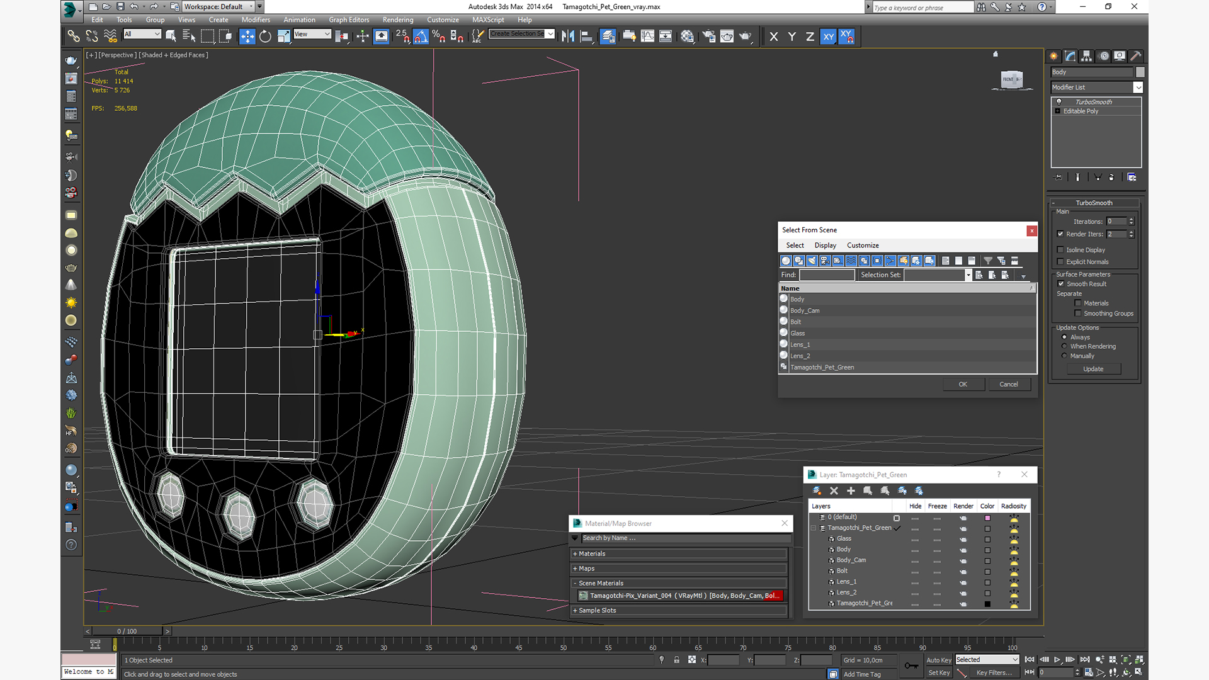The width and height of the screenshot is (1209, 680).
Task: Click the Search by Name field
Action: click(685, 538)
